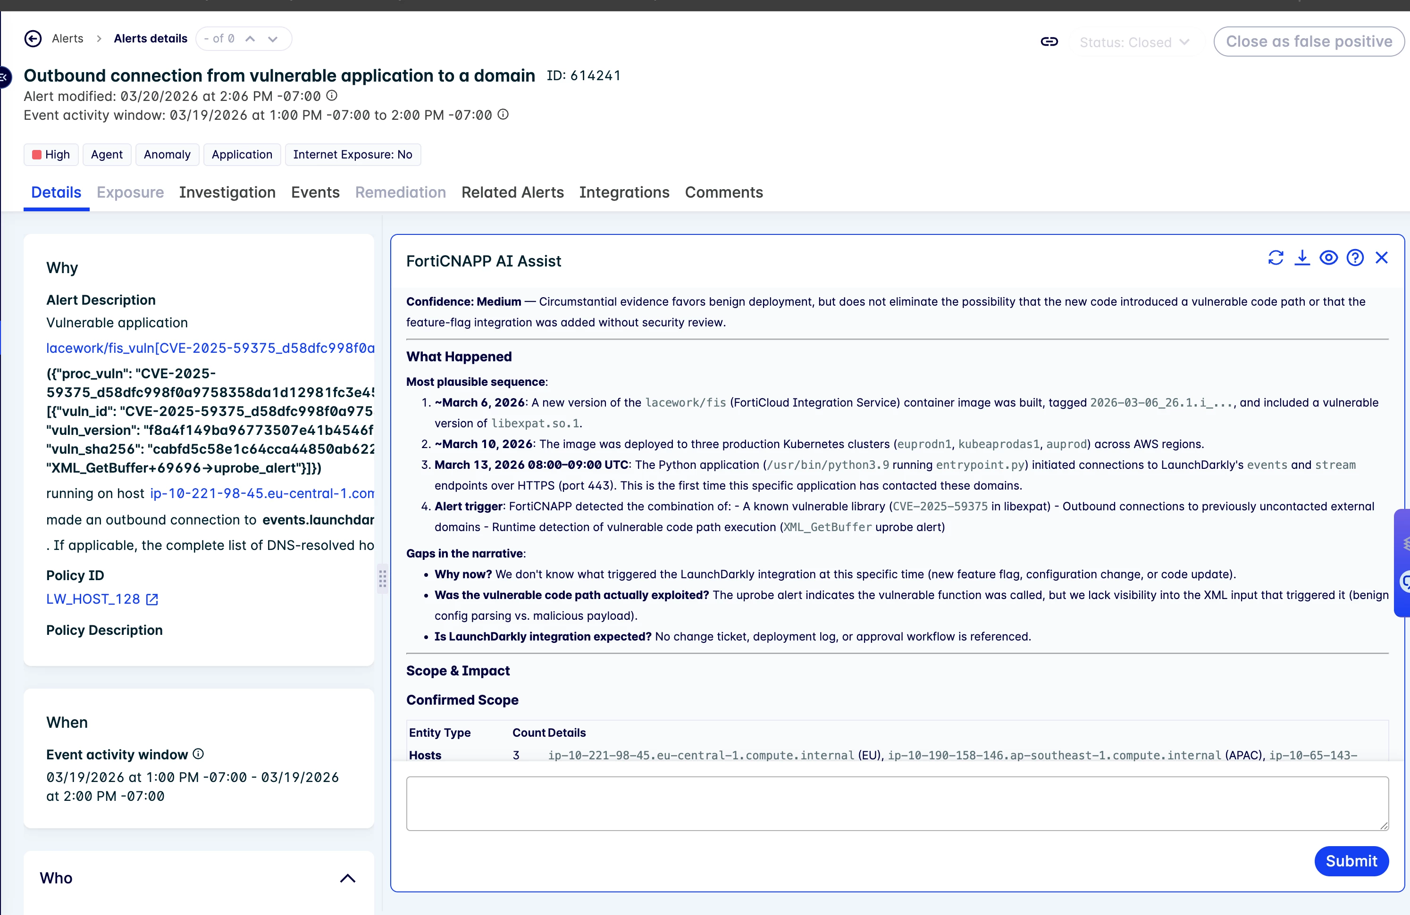Screen dimensions: 1410x915
Task: Open host ip-10-221-98-45 link
Action: pyautogui.click(x=262, y=493)
